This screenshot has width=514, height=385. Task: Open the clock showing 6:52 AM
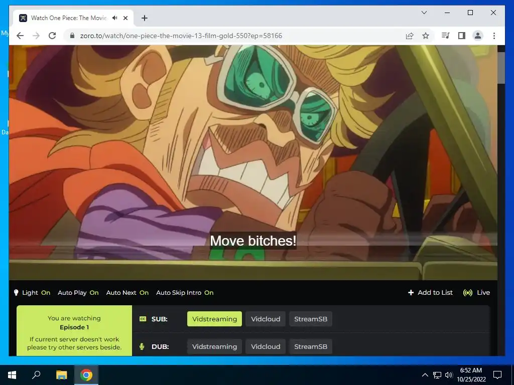[471, 375]
